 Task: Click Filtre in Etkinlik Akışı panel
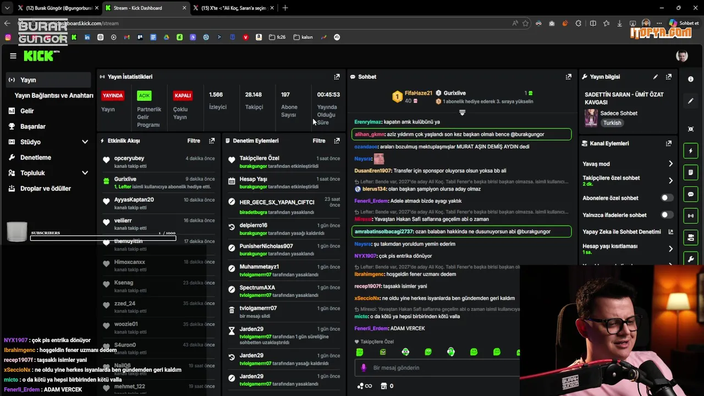(x=194, y=141)
